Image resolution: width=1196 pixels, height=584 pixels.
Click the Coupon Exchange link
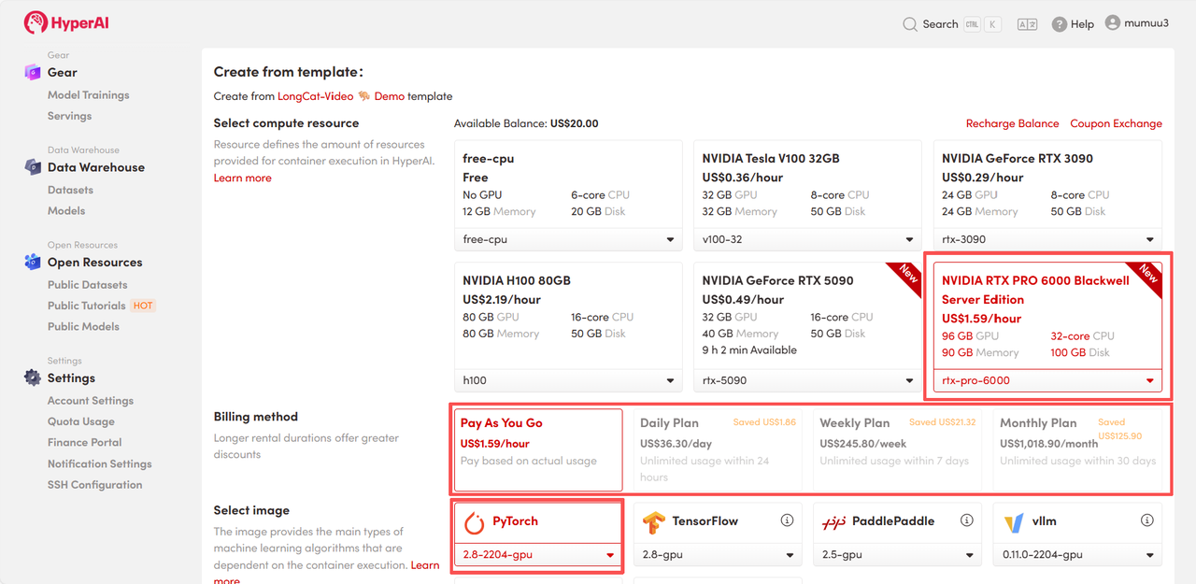(1117, 123)
